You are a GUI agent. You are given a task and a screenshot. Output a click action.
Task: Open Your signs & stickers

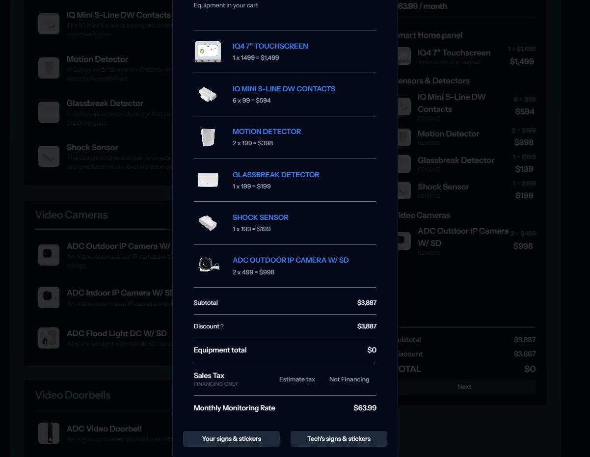(x=231, y=439)
